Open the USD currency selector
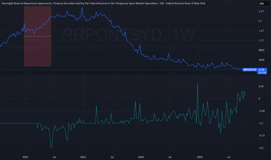 pyautogui.click(x=261, y=4)
